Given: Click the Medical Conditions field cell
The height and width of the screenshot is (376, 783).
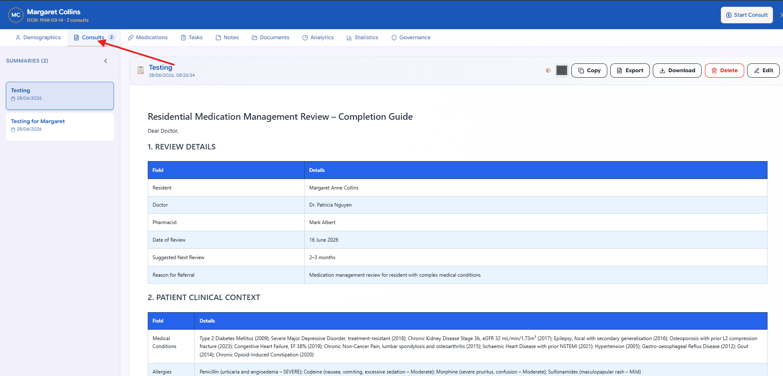Looking at the screenshot, I should [x=171, y=346].
